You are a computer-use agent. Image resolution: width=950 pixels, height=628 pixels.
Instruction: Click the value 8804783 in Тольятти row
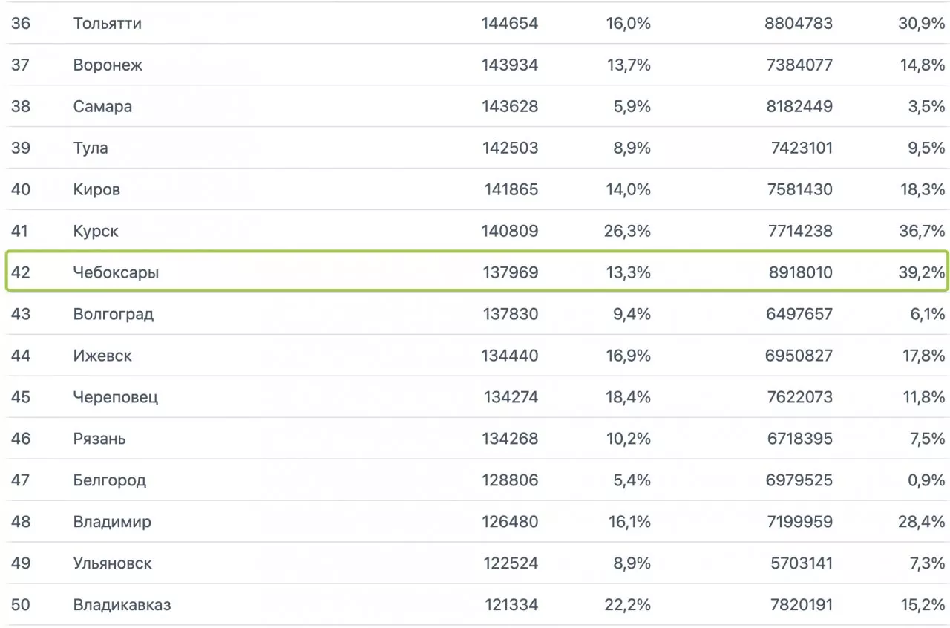(799, 24)
